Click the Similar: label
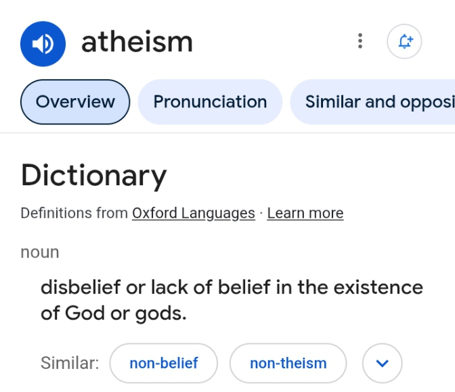 pyautogui.click(x=70, y=363)
